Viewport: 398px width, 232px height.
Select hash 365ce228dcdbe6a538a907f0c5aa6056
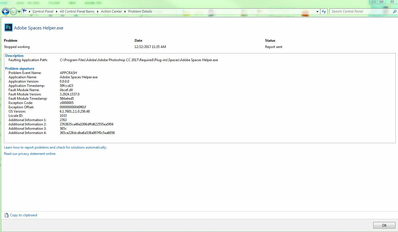pos(87,133)
